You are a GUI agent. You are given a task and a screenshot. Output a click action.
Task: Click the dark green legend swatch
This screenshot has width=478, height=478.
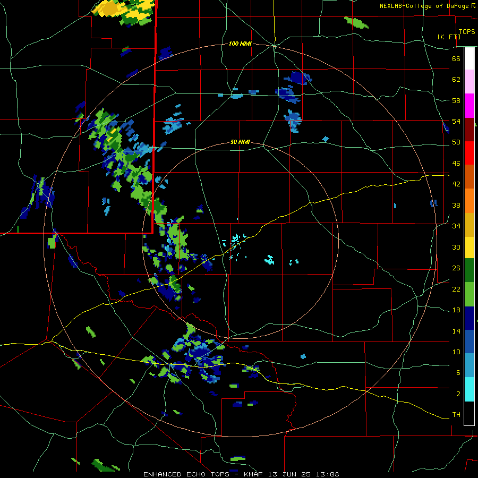469,270
